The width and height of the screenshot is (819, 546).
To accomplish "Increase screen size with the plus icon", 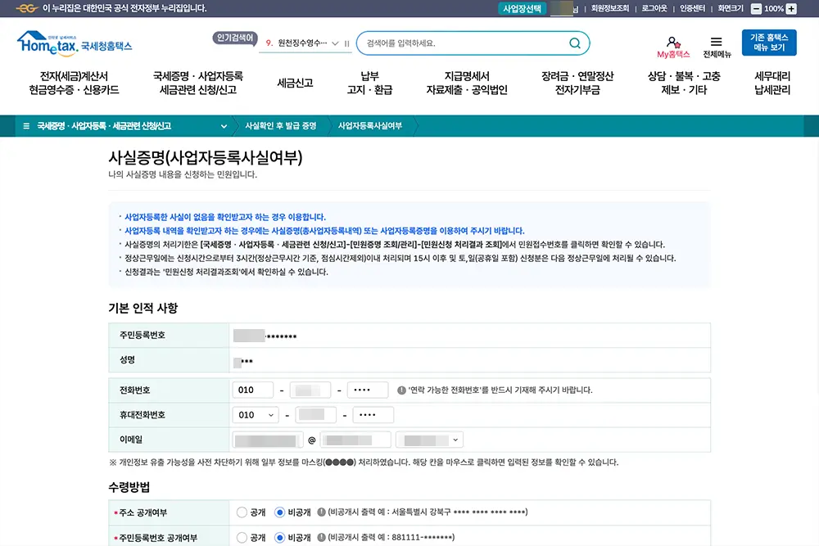I will pos(791,8).
